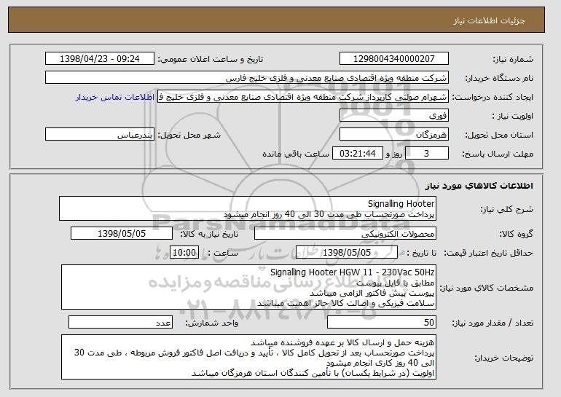This screenshot has height=397, width=561.
Task: Select the priority field showing فوری
Action: pyautogui.click(x=394, y=116)
